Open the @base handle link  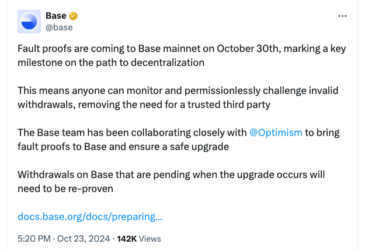[59, 27]
